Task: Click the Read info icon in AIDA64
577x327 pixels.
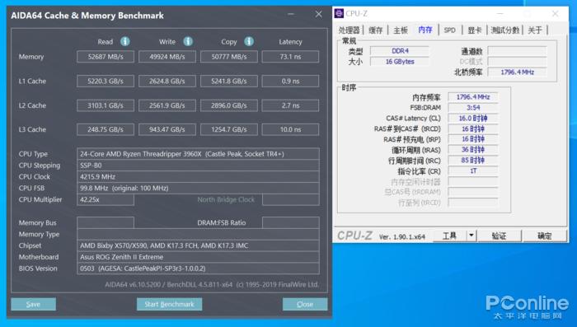Action: (x=125, y=41)
